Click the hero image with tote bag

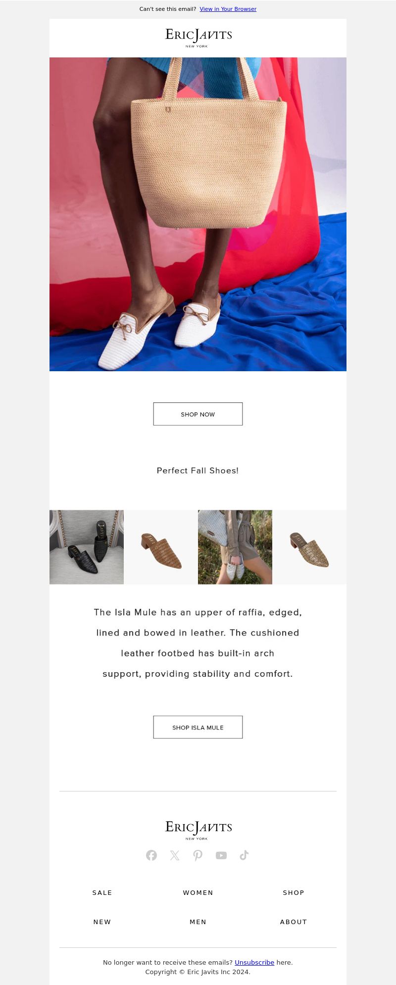tap(198, 214)
